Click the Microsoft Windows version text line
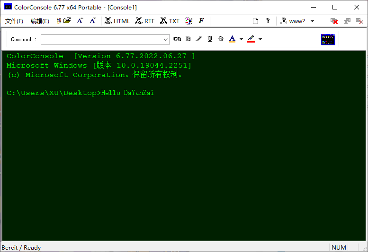 click(99, 65)
